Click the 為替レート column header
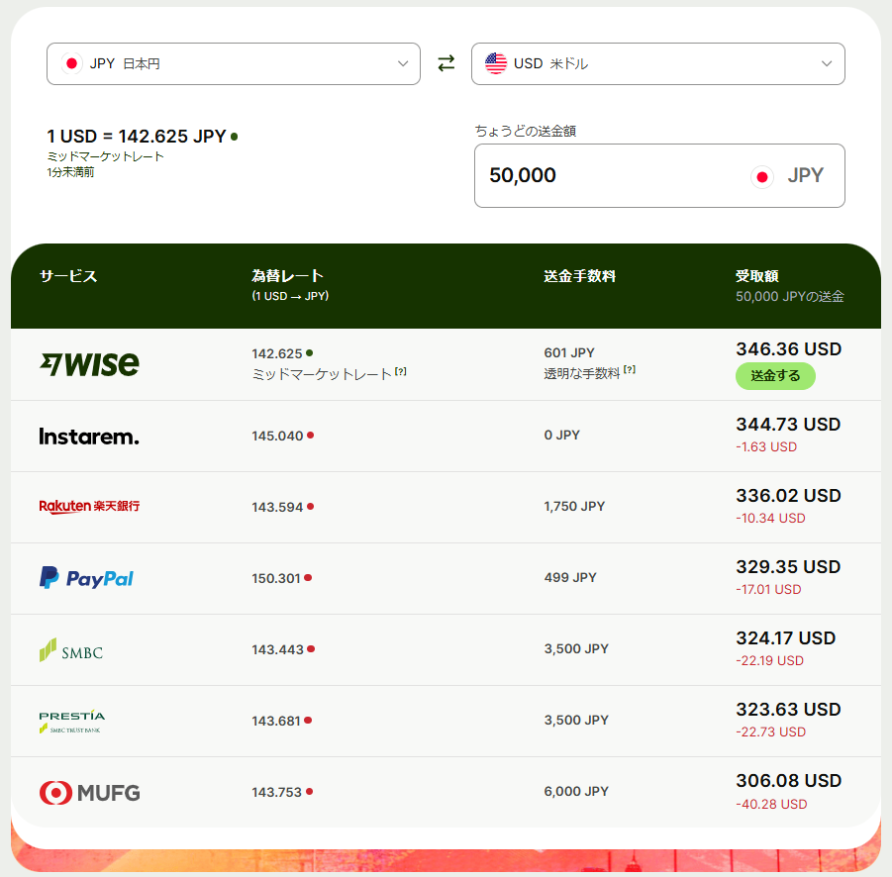 coord(287,276)
